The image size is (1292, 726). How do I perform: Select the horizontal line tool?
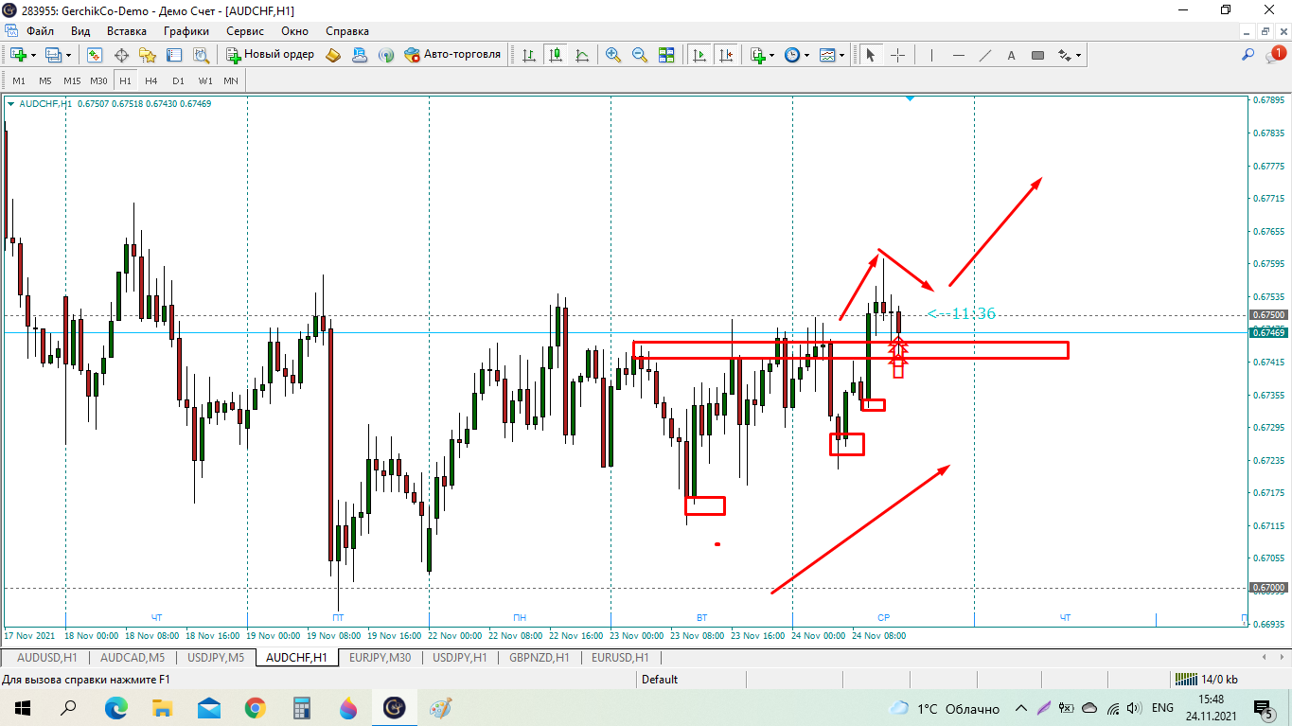coord(959,55)
